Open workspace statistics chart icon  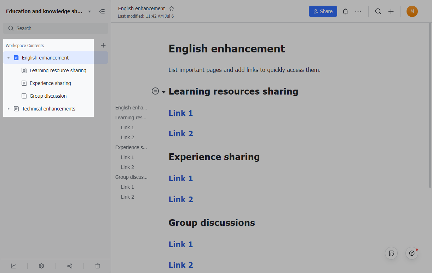[x=13, y=266]
